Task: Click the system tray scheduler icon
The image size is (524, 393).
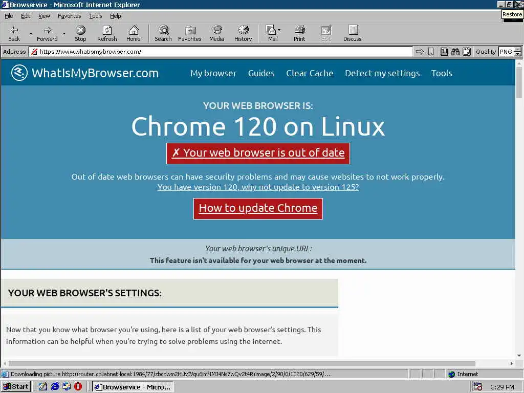Action: pyautogui.click(x=478, y=387)
